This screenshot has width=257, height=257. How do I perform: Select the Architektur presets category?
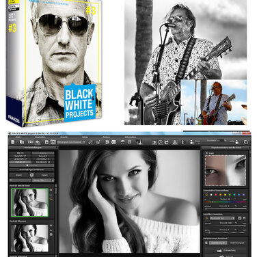tap(43, 159)
